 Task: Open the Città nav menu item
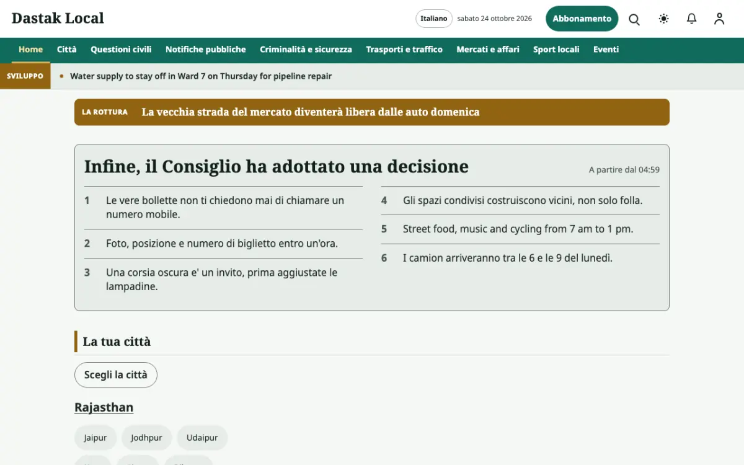pos(67,50)
